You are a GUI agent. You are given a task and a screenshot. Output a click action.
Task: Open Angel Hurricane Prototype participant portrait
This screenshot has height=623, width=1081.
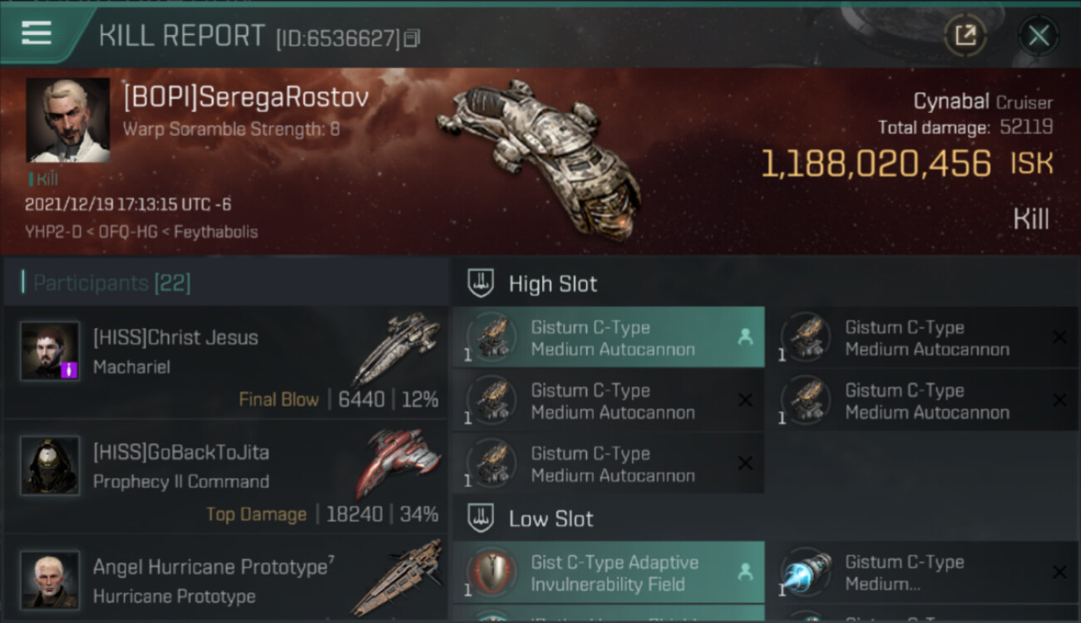(x=50, y=579)
